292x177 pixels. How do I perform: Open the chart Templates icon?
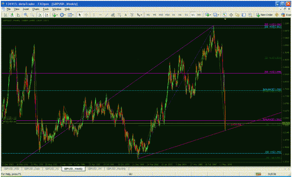click(70, 15)
